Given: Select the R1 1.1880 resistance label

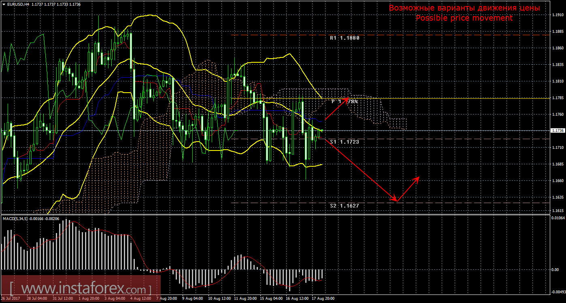Looking at the screenshot, I should pyautogui.click(x=345, y=38).
